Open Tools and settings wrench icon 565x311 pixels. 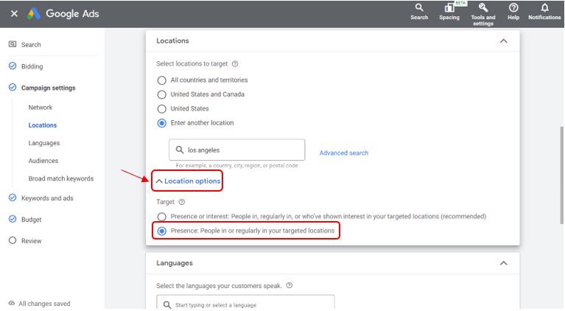click(x=483, y=8)
